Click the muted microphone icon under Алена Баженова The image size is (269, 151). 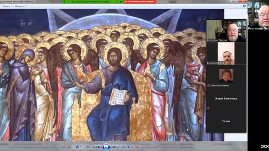pyautogui.click(x=208, y=108)
